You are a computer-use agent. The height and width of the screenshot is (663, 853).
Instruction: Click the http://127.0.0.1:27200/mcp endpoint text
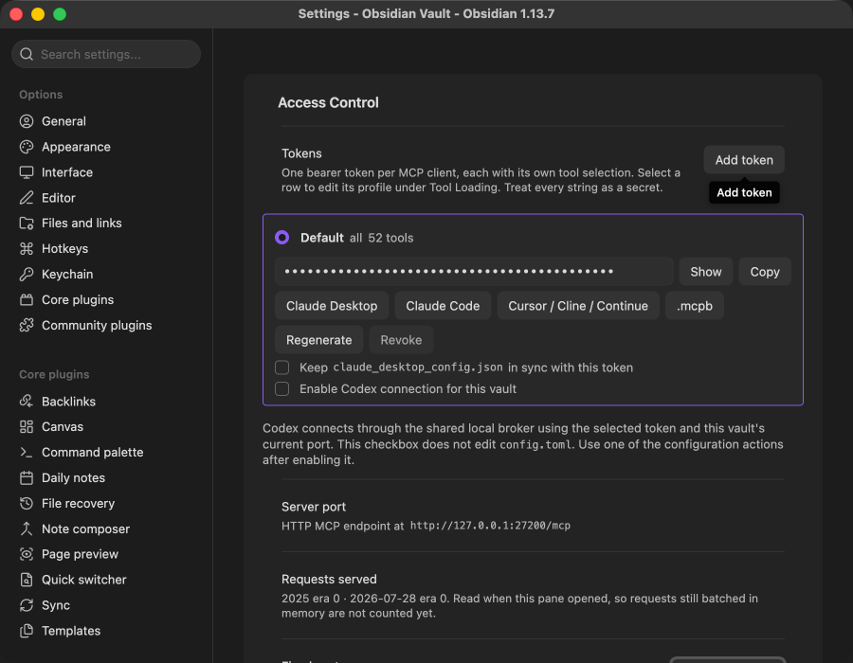pos(490,526)
